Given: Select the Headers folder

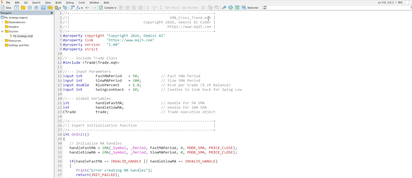Looking at the screenshot, I should [x=14, y=27].
